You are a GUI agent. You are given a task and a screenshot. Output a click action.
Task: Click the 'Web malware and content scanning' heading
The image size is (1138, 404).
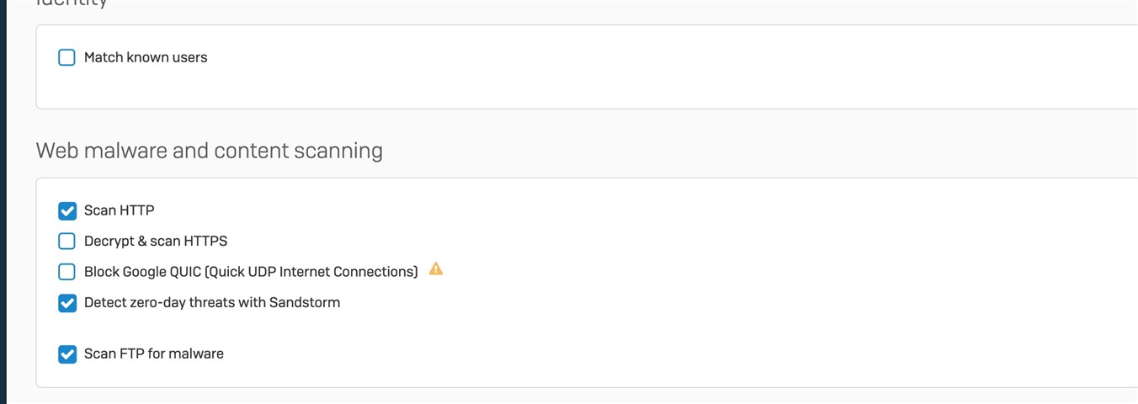click(210, 151)
